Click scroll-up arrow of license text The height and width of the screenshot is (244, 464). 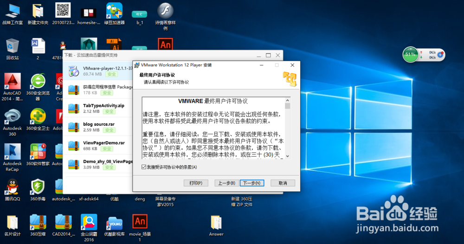tap(287, 100)
